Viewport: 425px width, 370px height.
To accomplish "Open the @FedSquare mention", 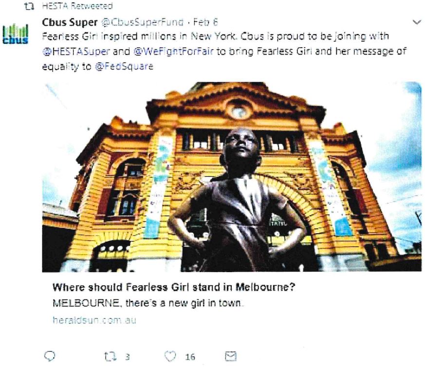I will 124,66.
